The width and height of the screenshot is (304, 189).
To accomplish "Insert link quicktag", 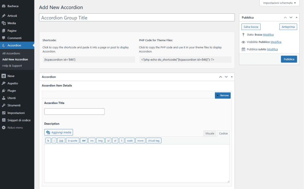I will point(61,141).
